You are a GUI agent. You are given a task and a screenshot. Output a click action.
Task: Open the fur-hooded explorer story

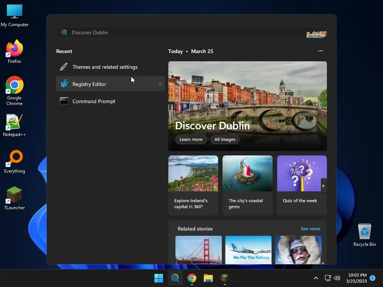click(298, 250)
